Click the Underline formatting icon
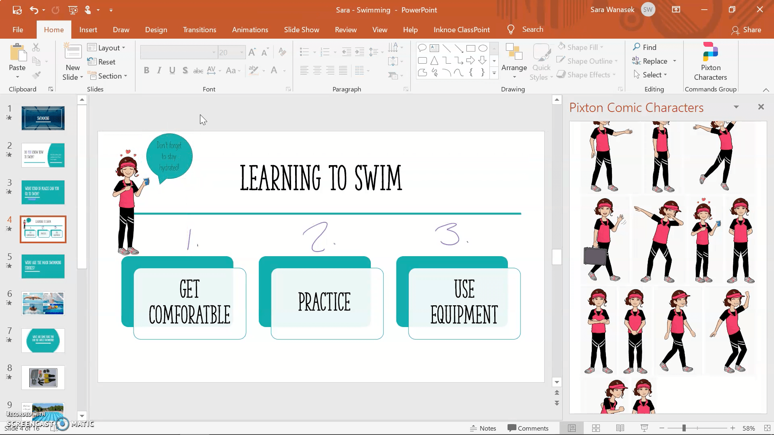 172,70
